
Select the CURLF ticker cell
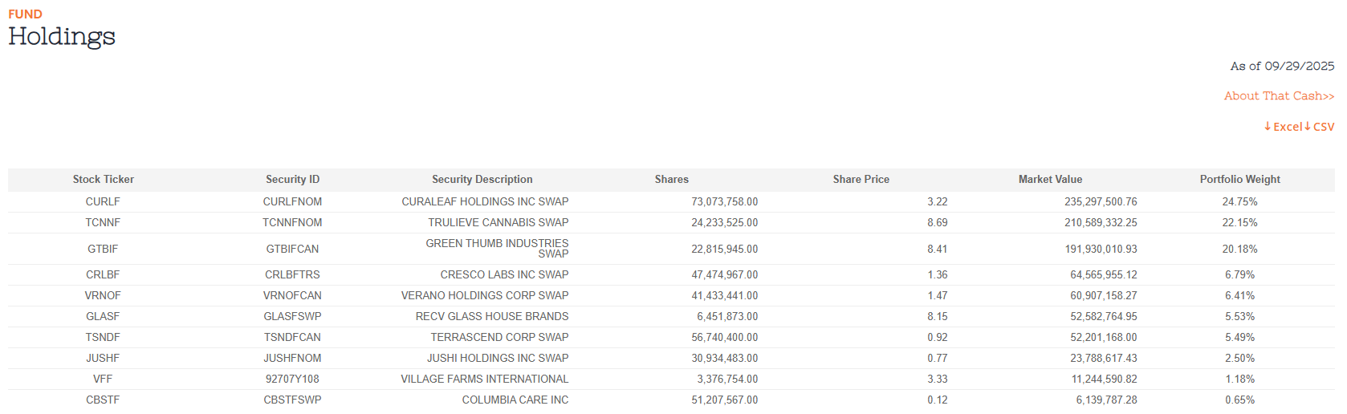[x=103, y=202]
